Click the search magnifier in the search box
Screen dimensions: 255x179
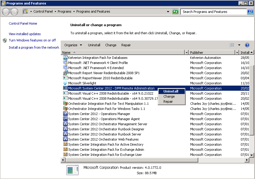point(250,11)
